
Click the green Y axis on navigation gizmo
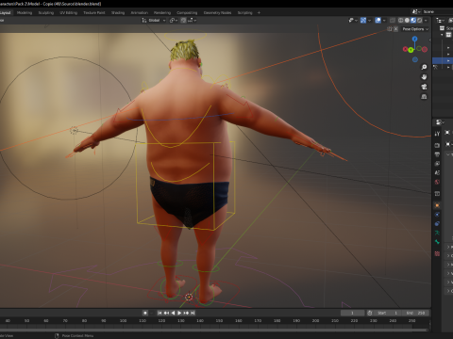coord(411,50)
